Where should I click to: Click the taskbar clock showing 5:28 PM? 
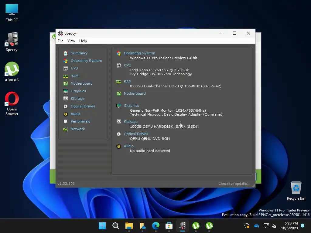(289, 226)
